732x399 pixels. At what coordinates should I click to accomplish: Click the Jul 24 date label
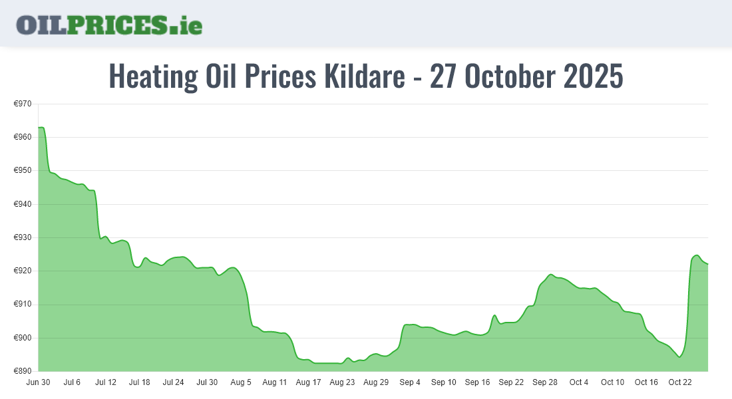[x=173, y=382]
